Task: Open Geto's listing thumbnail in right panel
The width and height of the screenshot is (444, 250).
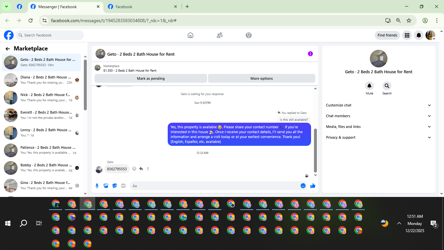Action: [379, 59]
